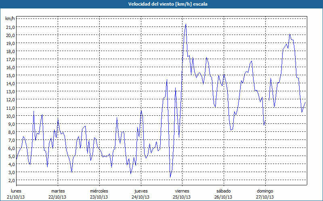Click the km/h unit label

click(x=10, y=19)
